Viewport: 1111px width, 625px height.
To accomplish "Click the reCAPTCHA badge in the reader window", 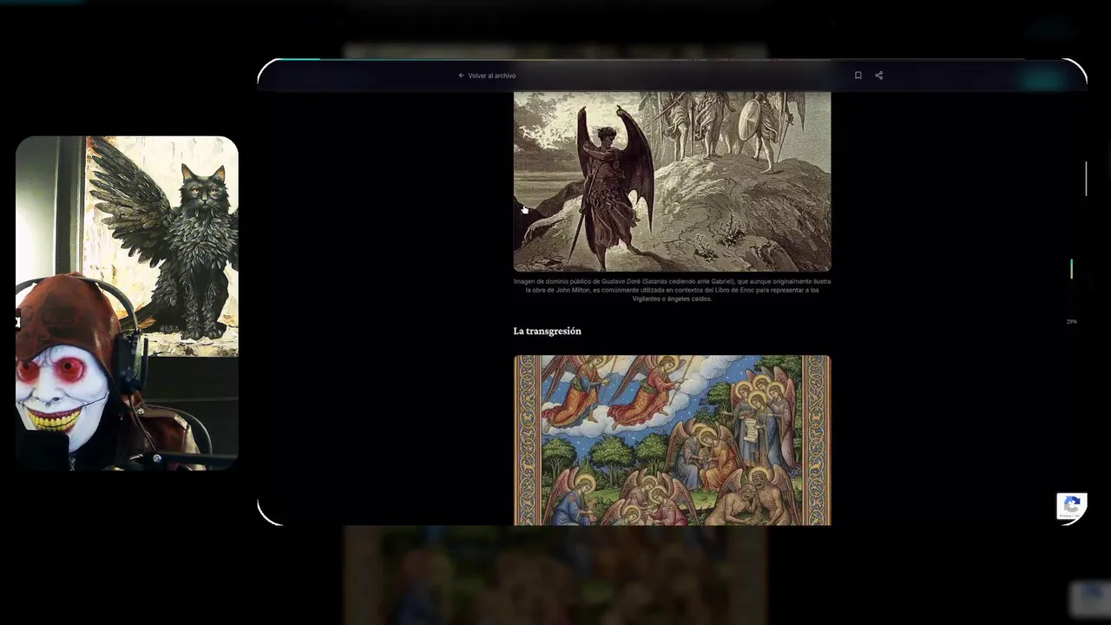I will 1071,506.
